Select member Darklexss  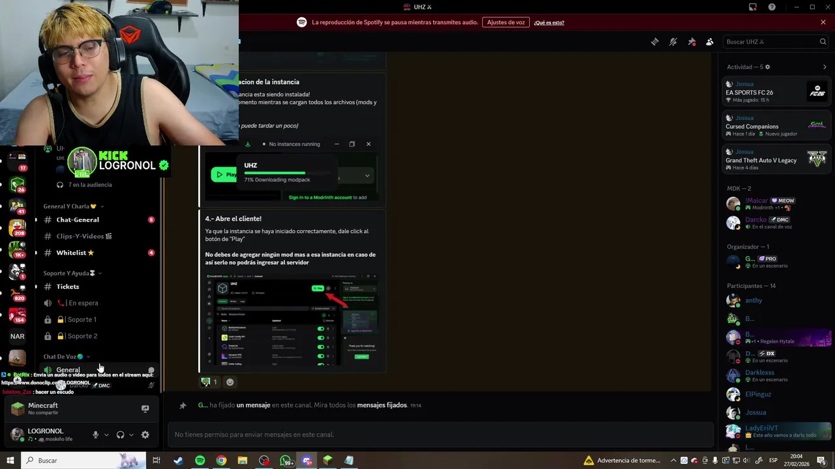[776, 375]
